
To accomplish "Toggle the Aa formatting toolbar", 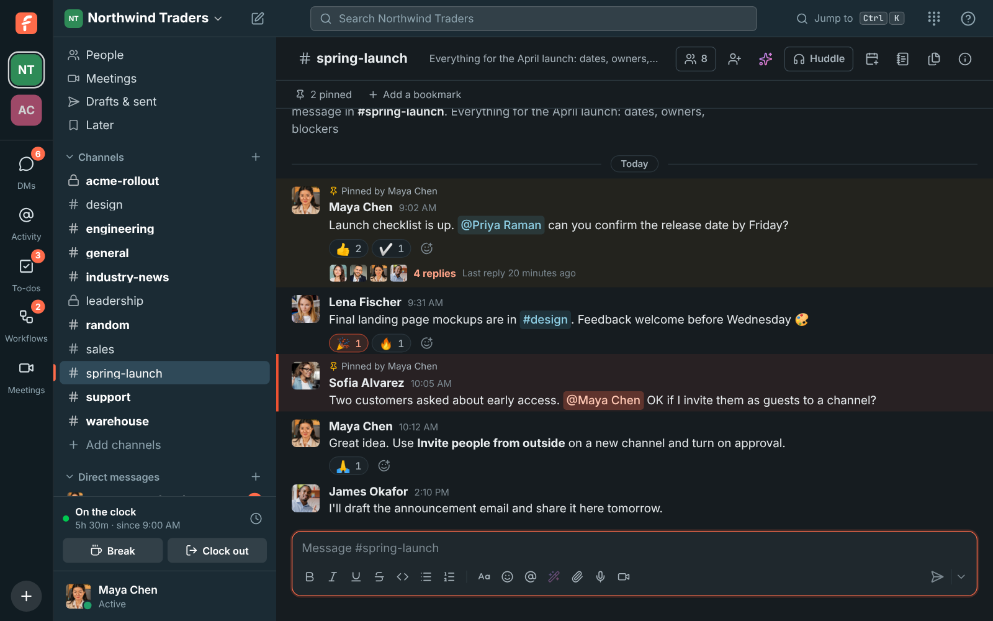I will [484, 577].
